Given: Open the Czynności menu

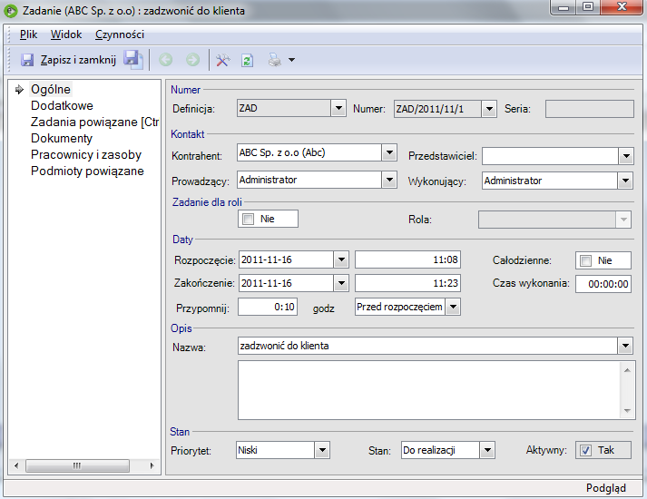Looking at the screenshot, I should pyautogui.click(x=120, y=34).
